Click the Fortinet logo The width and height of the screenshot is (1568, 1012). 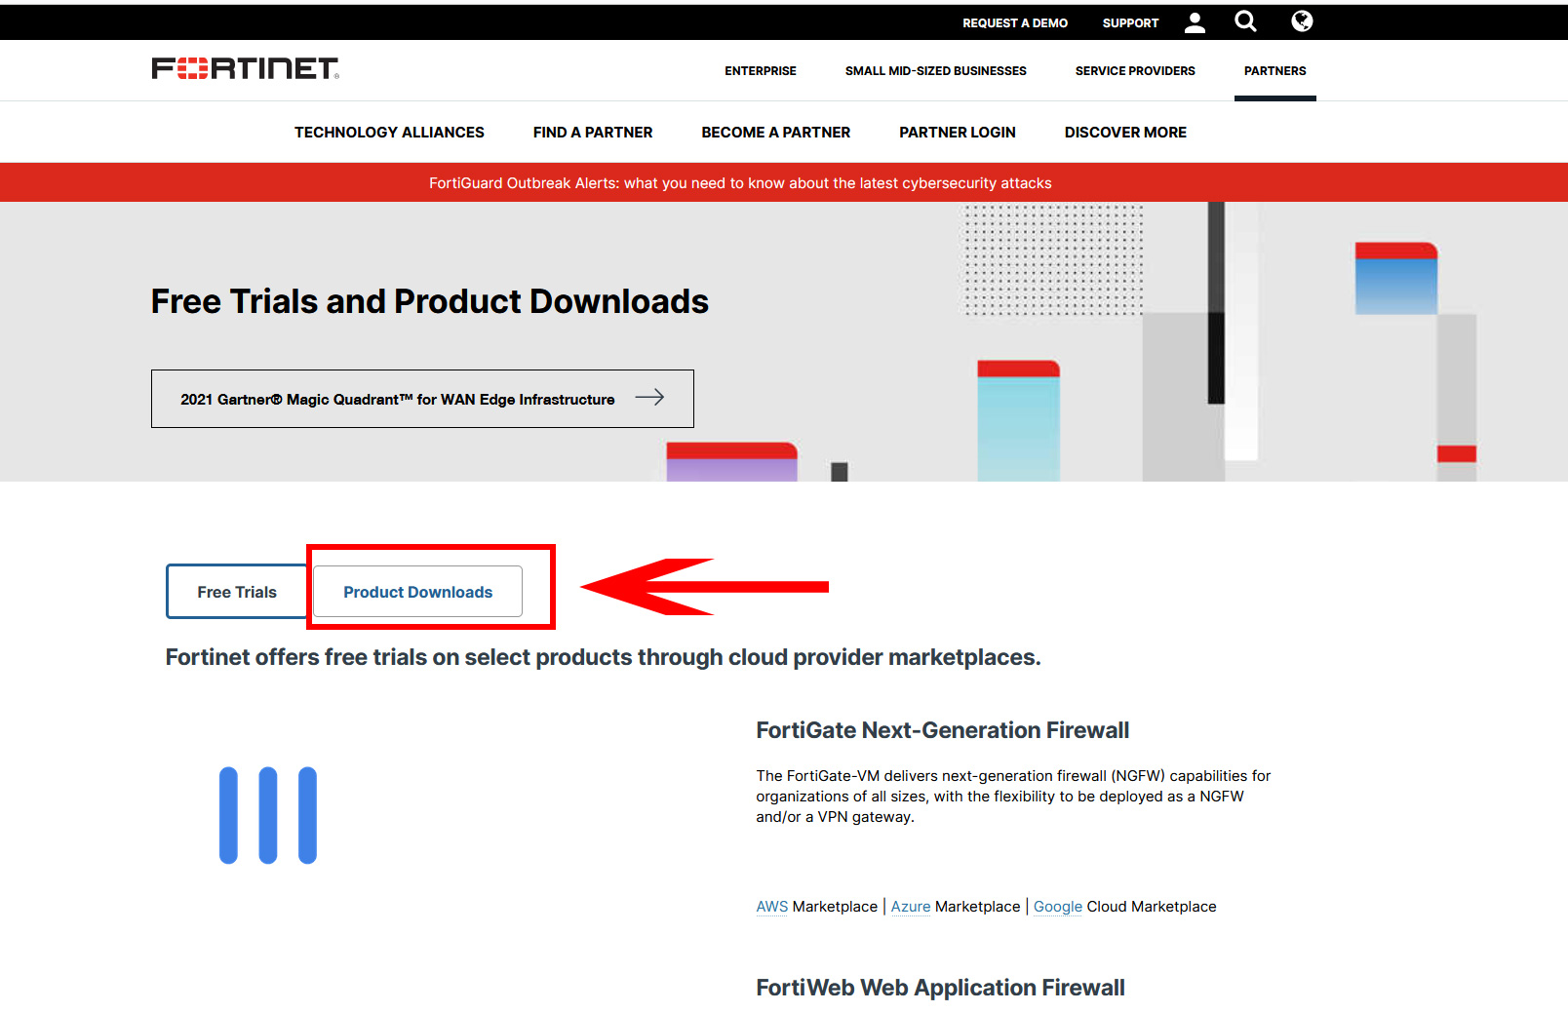pyautogui.click(x=245, y=68)
